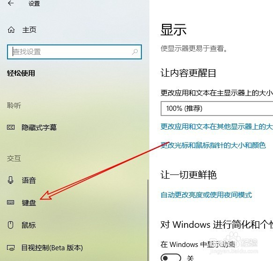Click the microphone icon for 语音
The width and height of the screenshot is (273, 261).
coord(11,181)
